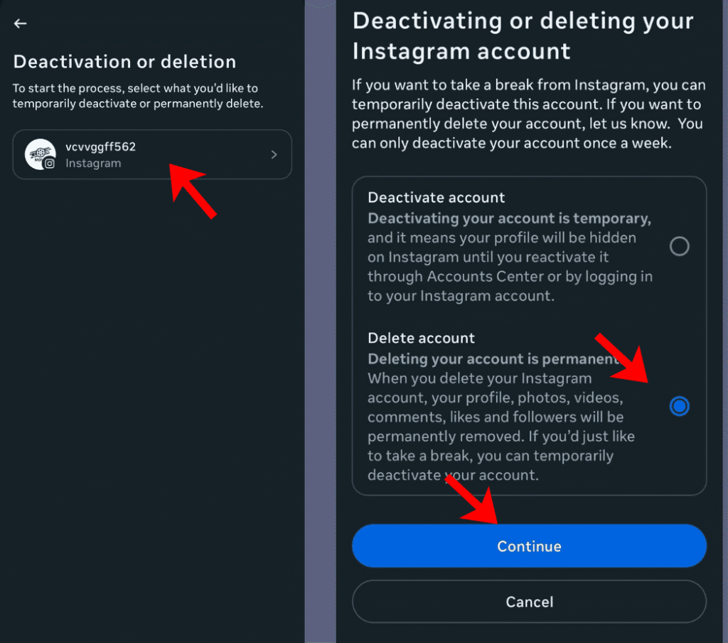Viewport: 728px width, 643px height.
Task: Click the back arrow icon
Action: pyautogui.click(x=20, y=23)
